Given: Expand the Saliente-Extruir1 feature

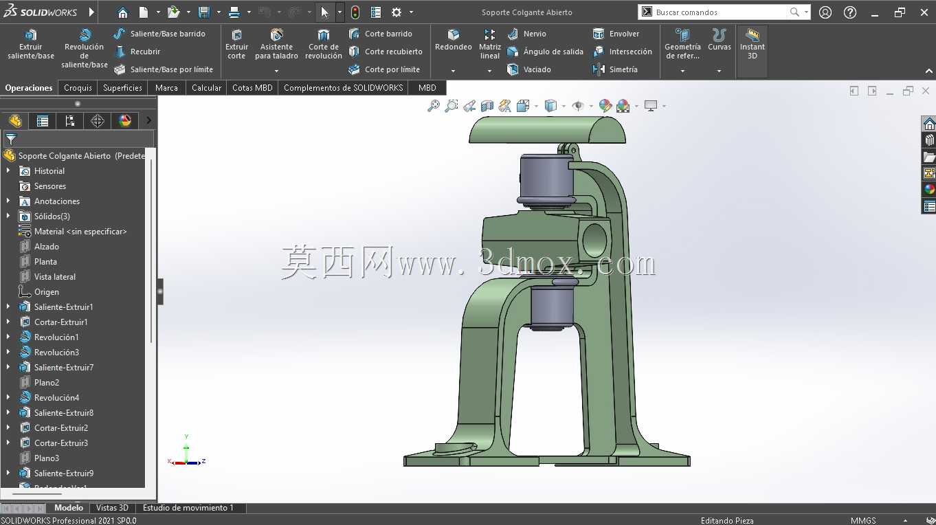Looking at the screenshot, I should tap(8, 307).
